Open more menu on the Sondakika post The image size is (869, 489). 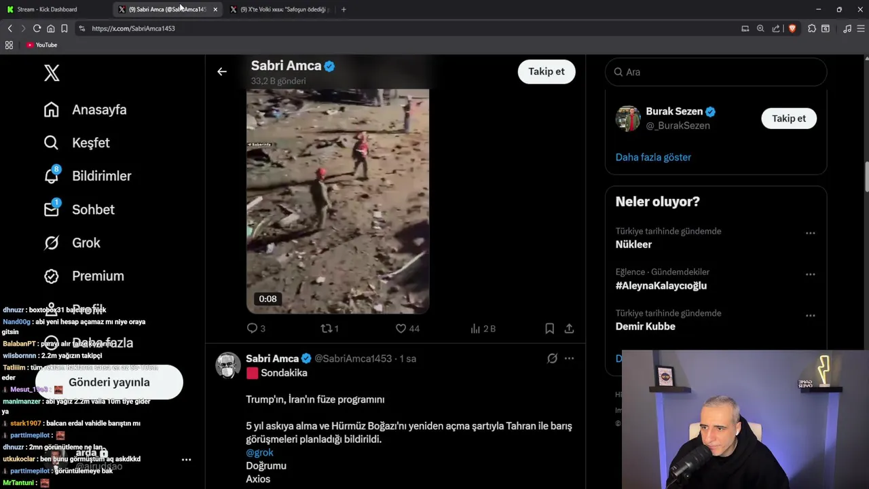click(569, 358)
